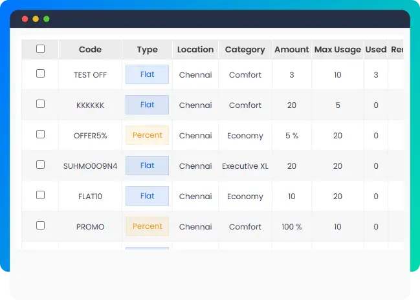Screen dimensions: 420x300
Task: Enable the FLAT10 row checkbox
Action: tap(40, 195)
